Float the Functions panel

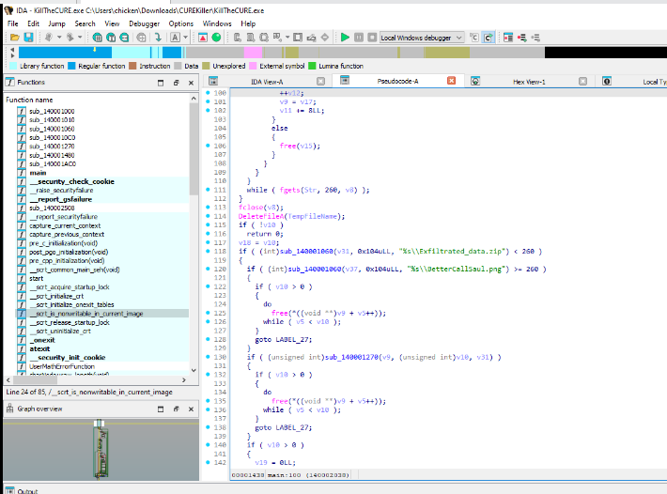(x=176, y=83)
